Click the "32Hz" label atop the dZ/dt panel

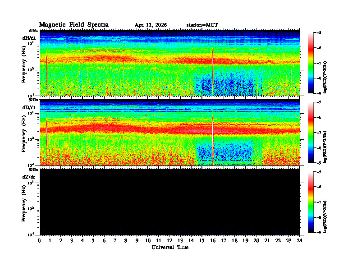(33, 170)
